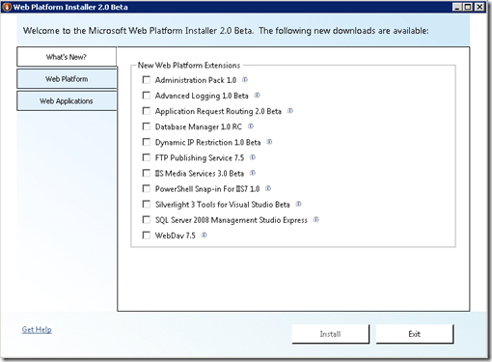Check Dynamic IP Restriction 1.0 Beta checkbox
The width and height of the screenshot is (492, 362).
[147, 142]
